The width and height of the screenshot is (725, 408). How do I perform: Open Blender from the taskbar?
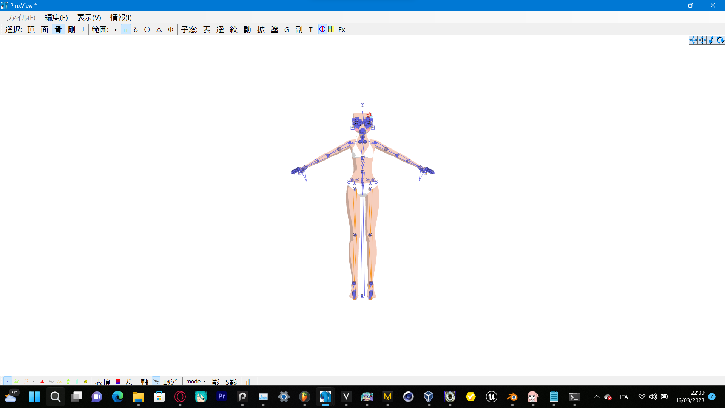(x=512, y=397)
